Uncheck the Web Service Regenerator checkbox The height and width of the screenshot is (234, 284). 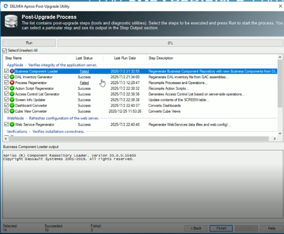[6, 125]
